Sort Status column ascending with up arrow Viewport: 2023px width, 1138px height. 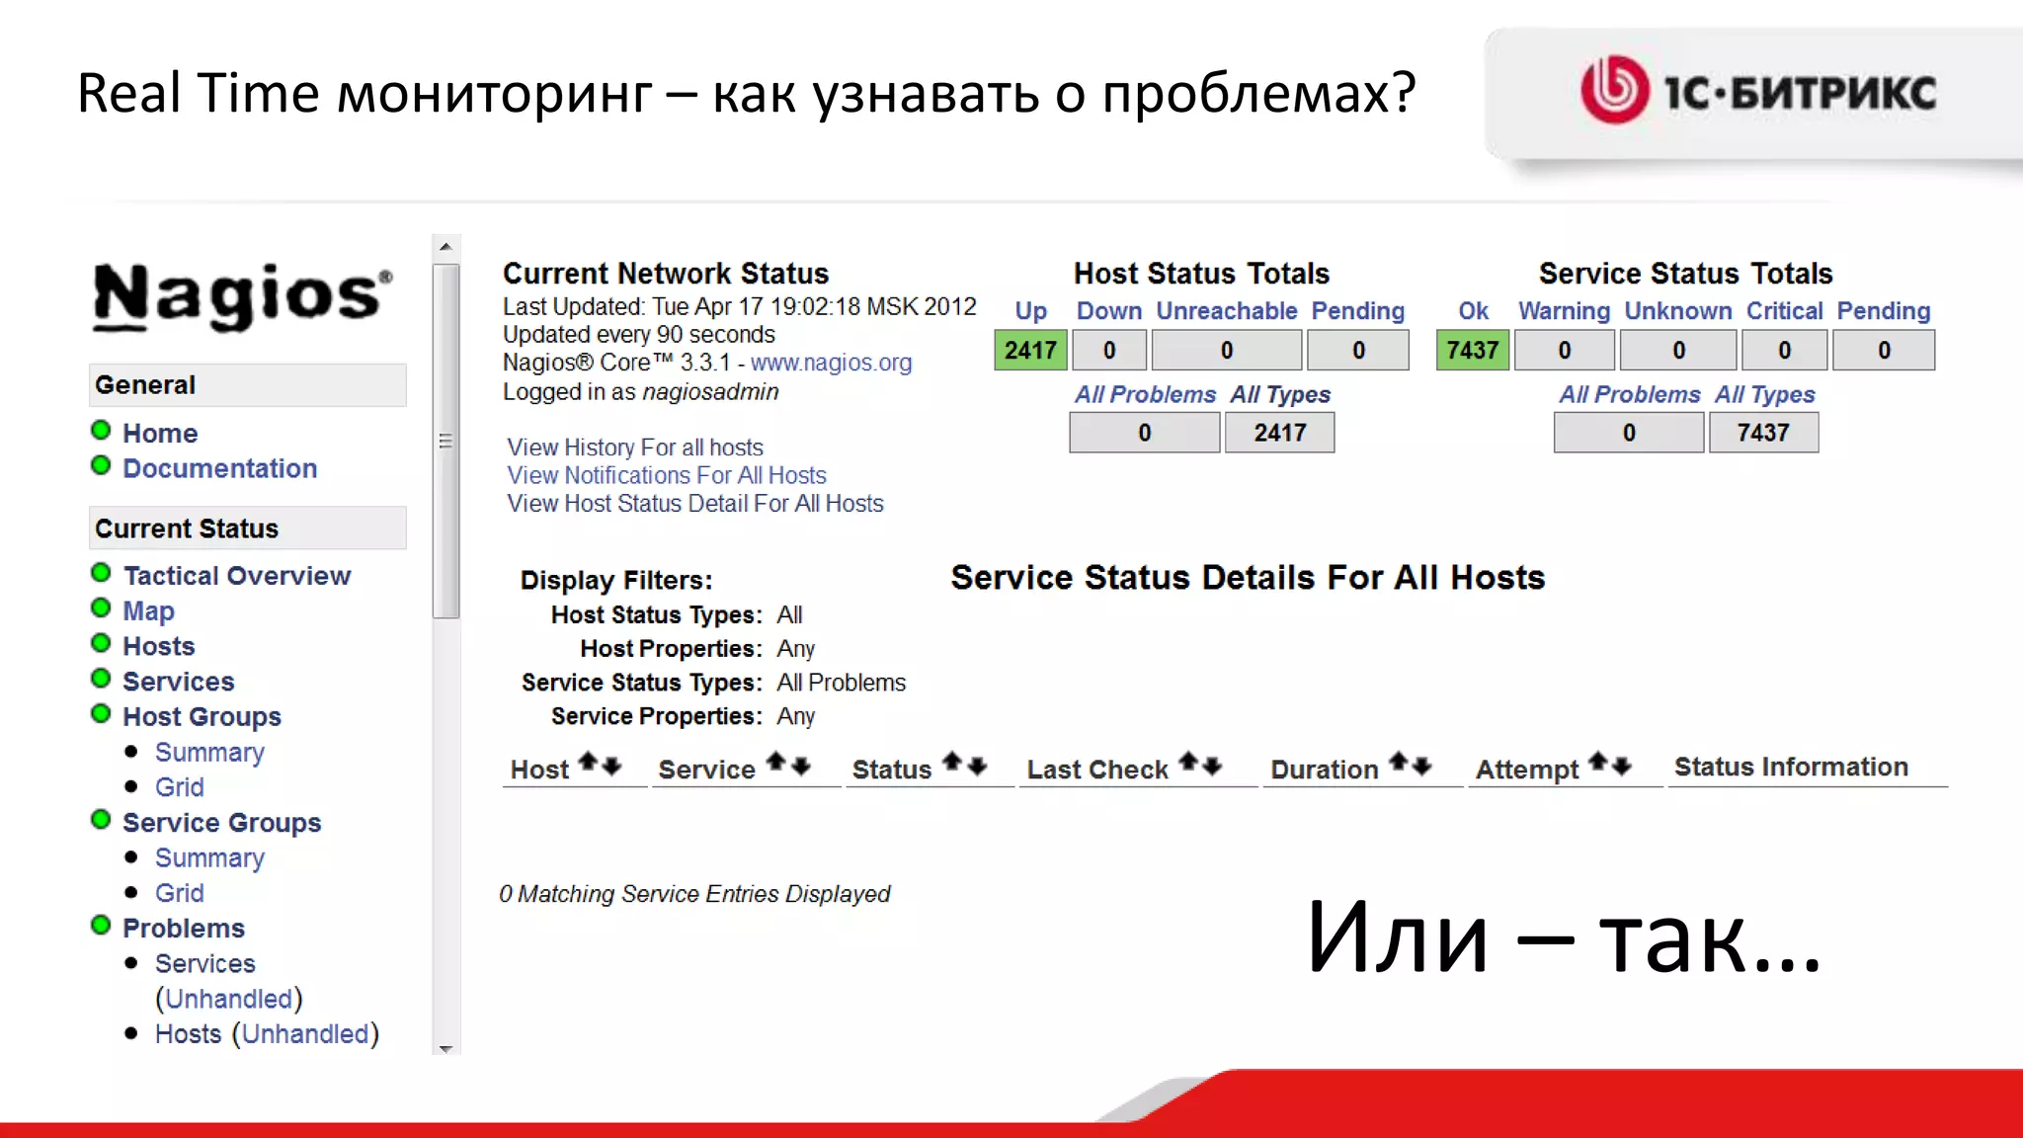pyautogui.click(x=952, y=761)
